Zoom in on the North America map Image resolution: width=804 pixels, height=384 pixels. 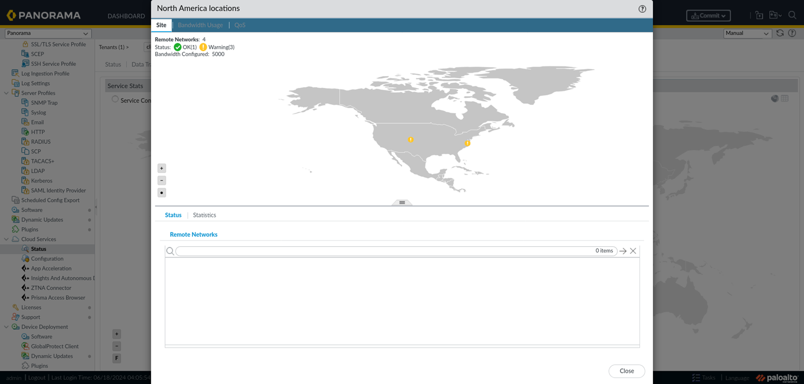162,168
